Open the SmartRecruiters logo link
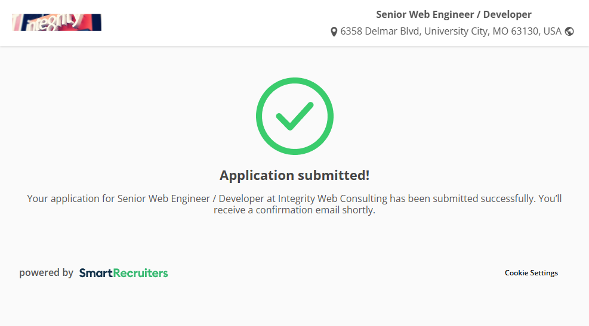 [124, 273]
